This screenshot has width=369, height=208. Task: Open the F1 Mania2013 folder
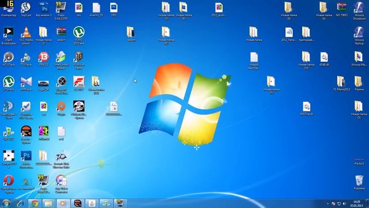point(342,83)
